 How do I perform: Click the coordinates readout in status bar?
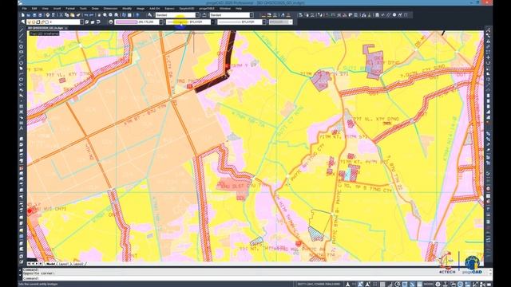tap(319, 284)
